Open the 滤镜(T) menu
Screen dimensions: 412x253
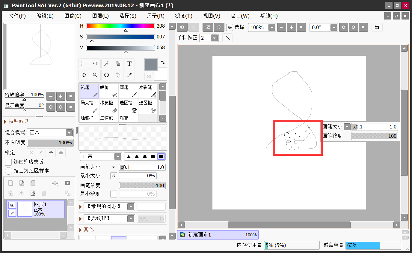pyautogui.click(x=183, y=16)
